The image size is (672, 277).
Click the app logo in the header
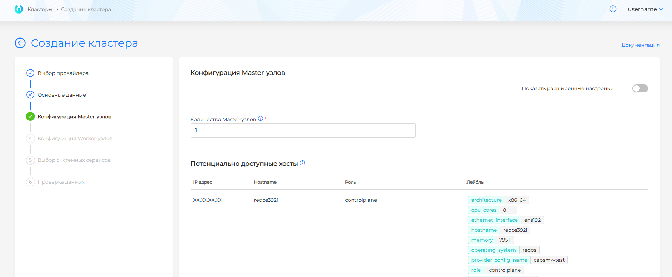pos(19,9)
